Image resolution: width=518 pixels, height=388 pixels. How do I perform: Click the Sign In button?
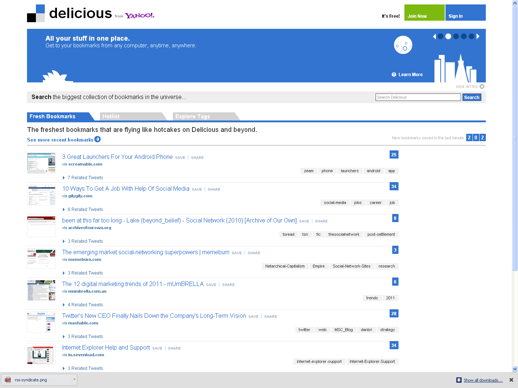tap(465, 13)
